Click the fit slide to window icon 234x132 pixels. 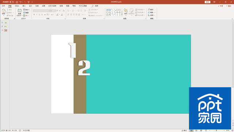pos(233,131)
